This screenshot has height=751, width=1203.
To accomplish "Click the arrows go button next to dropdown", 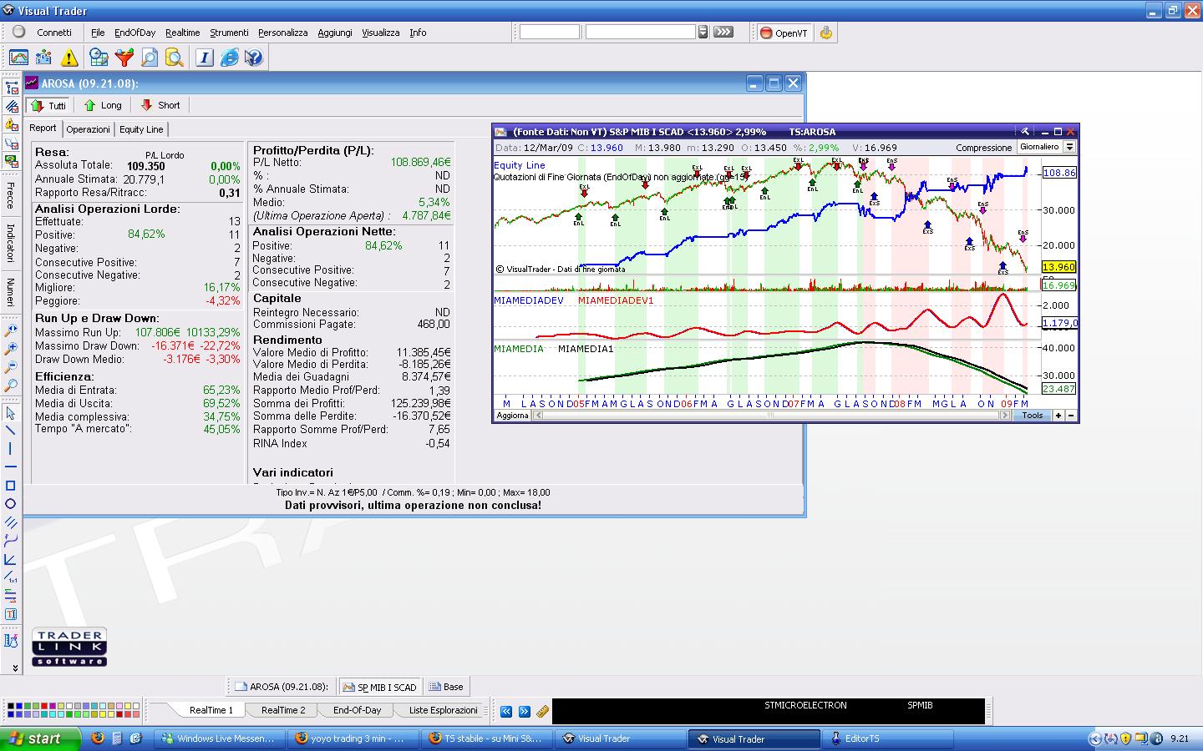I will [x=723, y=32].
